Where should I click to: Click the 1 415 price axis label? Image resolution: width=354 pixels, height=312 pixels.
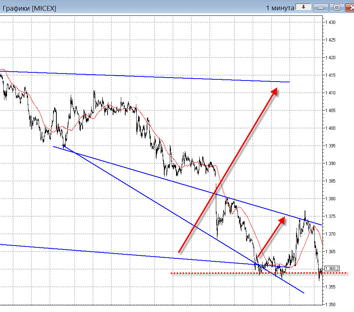(x=330, y=75)
